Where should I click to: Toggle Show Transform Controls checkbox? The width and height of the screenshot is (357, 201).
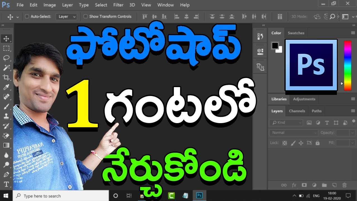(x=86, y=16)
